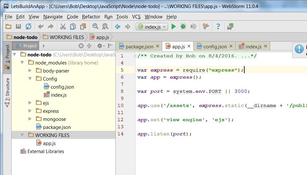Fold the comment block on line 1
This screenshot has width=307, height=175.
tap(135, 56)
